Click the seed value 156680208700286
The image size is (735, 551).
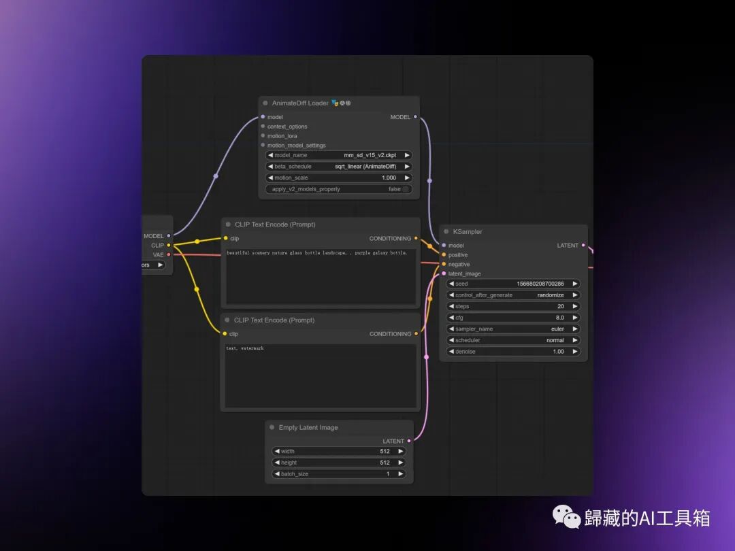click(540, 284)
